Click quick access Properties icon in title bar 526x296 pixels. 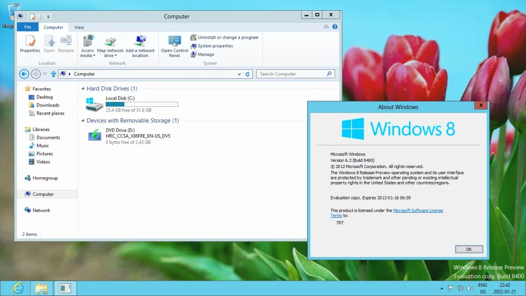32,16
